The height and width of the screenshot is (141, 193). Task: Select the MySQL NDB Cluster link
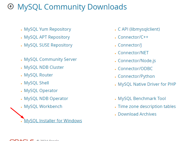[44, 67]
